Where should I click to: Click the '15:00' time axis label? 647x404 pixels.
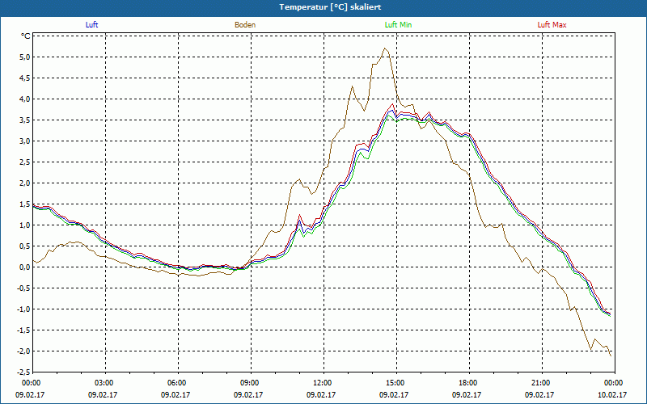396,382
